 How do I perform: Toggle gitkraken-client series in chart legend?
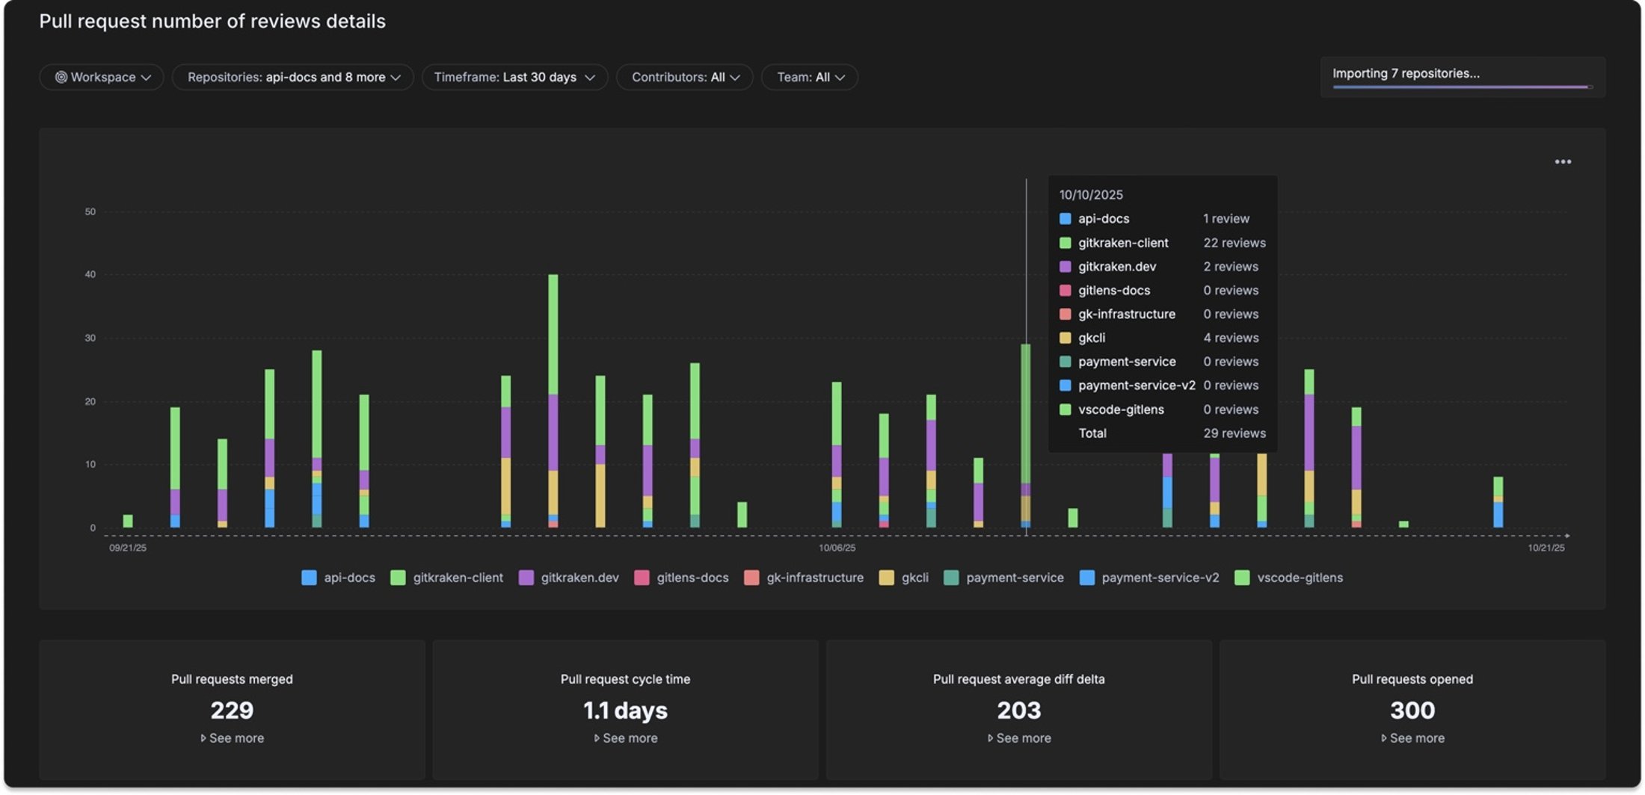click(447, 578)
